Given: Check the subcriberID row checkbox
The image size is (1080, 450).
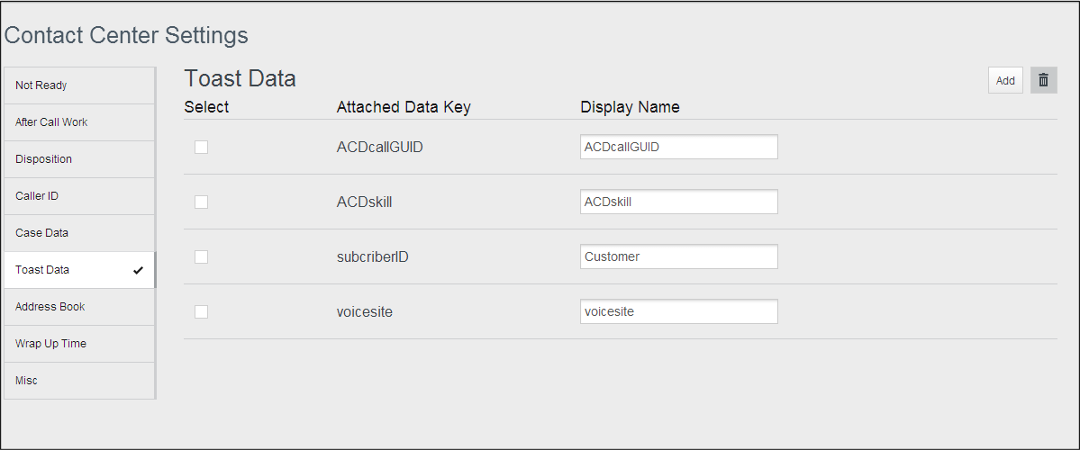Looking at the screenshot, I should [x=202, y=256].
